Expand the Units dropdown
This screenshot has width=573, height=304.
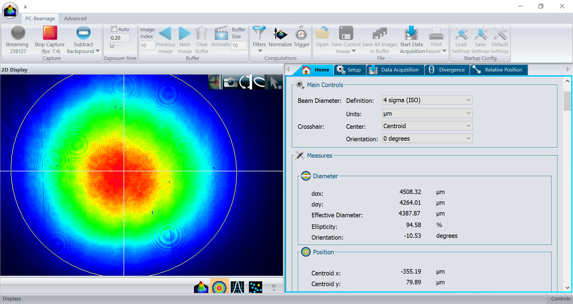click(427, 114)
